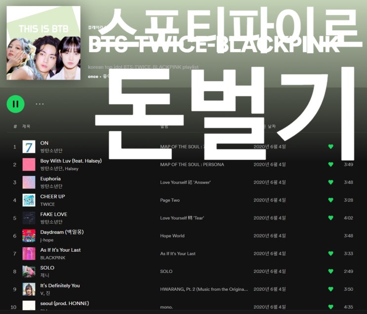Image resolution: width=367 pixels, height=314 pixels.
Task: Open album HWARANG, Pt. 2
Action: click(x=204, y=289)
